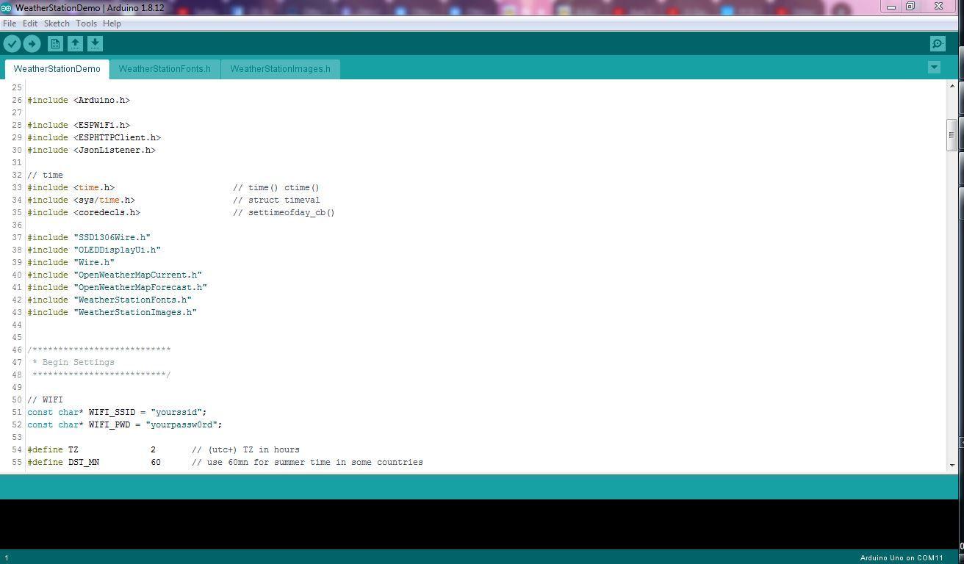Open the Sketch menu
Viewport: 964px width, 564px height.
click(x=56, y=23)
